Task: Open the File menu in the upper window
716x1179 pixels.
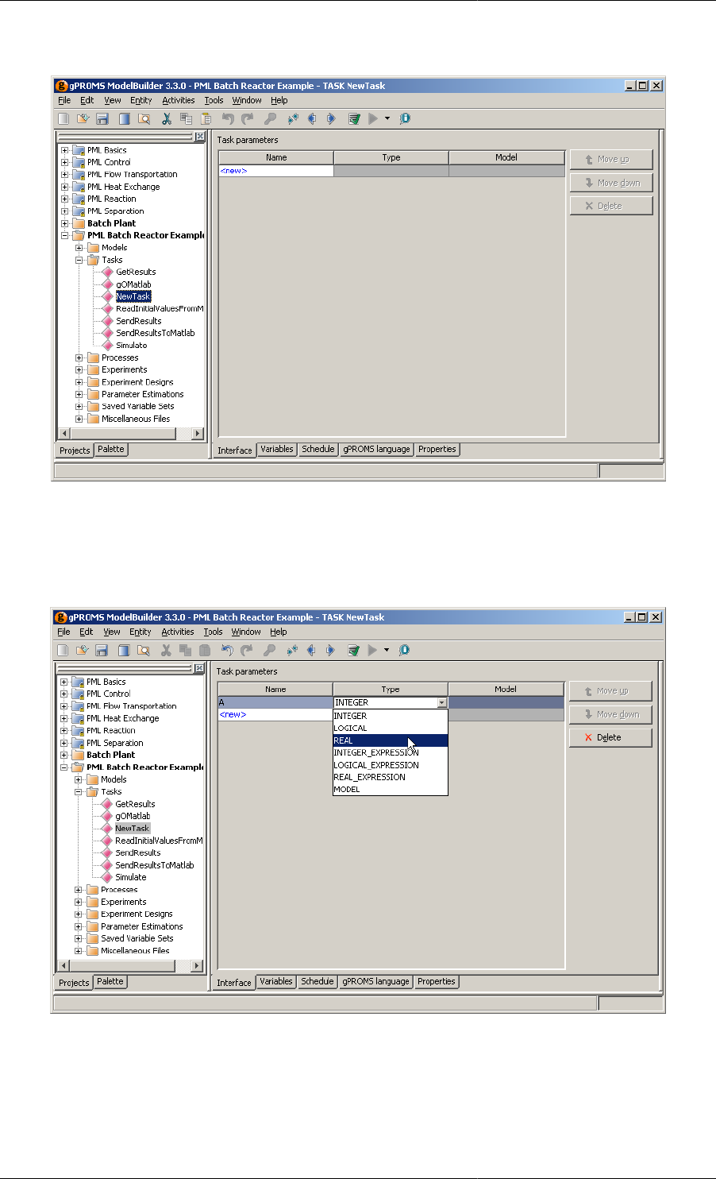Action: click(x=64, y=100)
